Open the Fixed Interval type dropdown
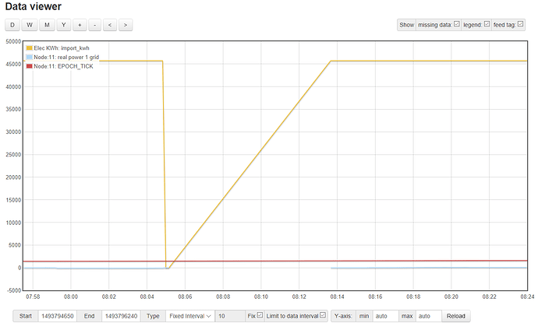 (189, 316)
